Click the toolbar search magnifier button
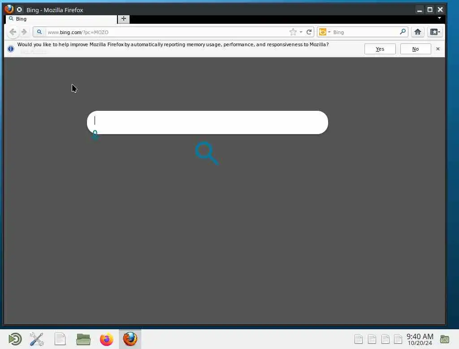The width and height of the screenshot is (459, 349). pyautogui.click(x=403, y=32)
